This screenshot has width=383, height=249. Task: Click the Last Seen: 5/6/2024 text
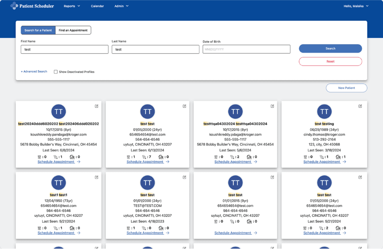point(235,150)
